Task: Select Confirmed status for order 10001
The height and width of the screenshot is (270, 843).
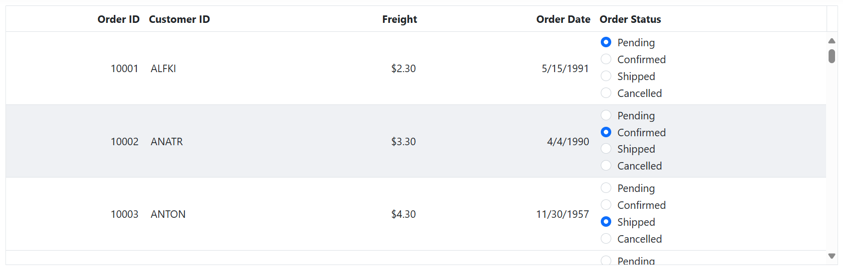Action: [x=606, y=59]
